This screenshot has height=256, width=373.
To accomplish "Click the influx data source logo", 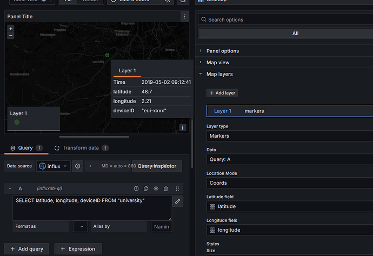I will [42, 166].
